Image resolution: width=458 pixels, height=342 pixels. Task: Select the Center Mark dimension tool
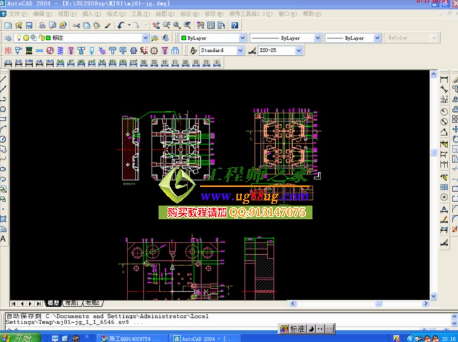point(444,197)
